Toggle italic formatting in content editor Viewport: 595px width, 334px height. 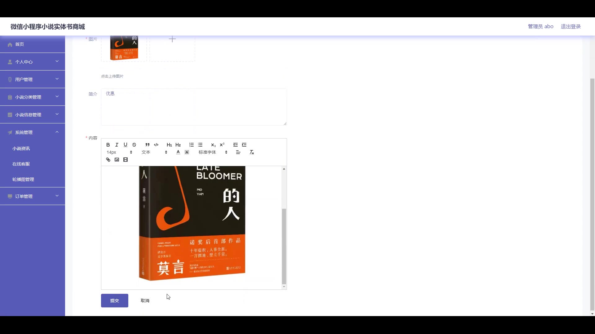[x=117, y=145]
